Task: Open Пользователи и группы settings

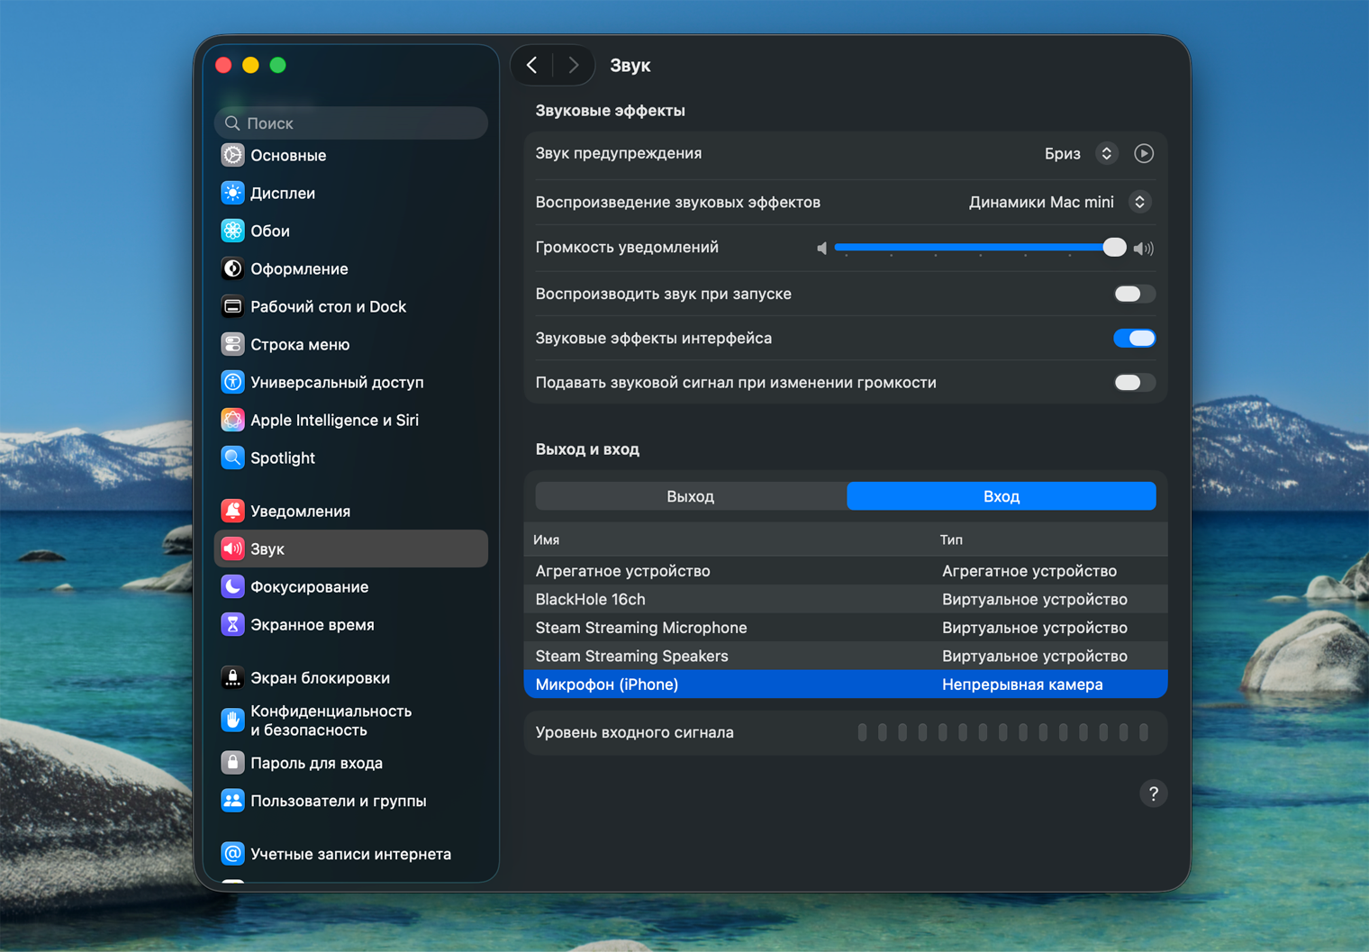Action: tap(350, 801)
